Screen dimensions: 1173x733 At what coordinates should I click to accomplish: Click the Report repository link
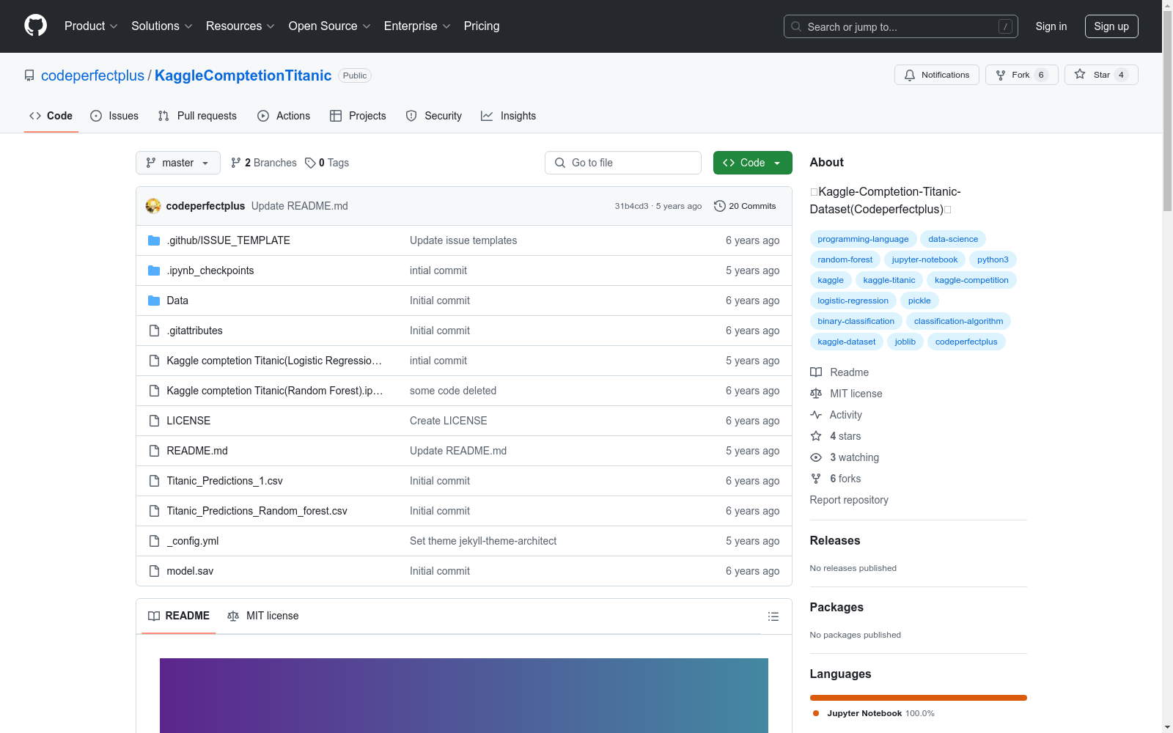tap(849, 500)
